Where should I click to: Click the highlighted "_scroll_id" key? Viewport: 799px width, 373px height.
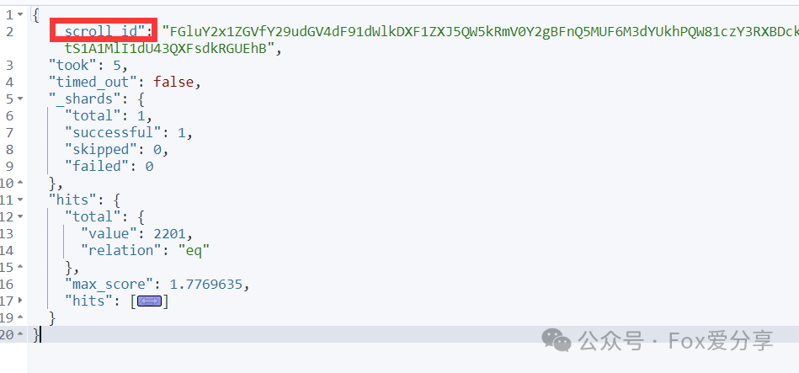103,31
